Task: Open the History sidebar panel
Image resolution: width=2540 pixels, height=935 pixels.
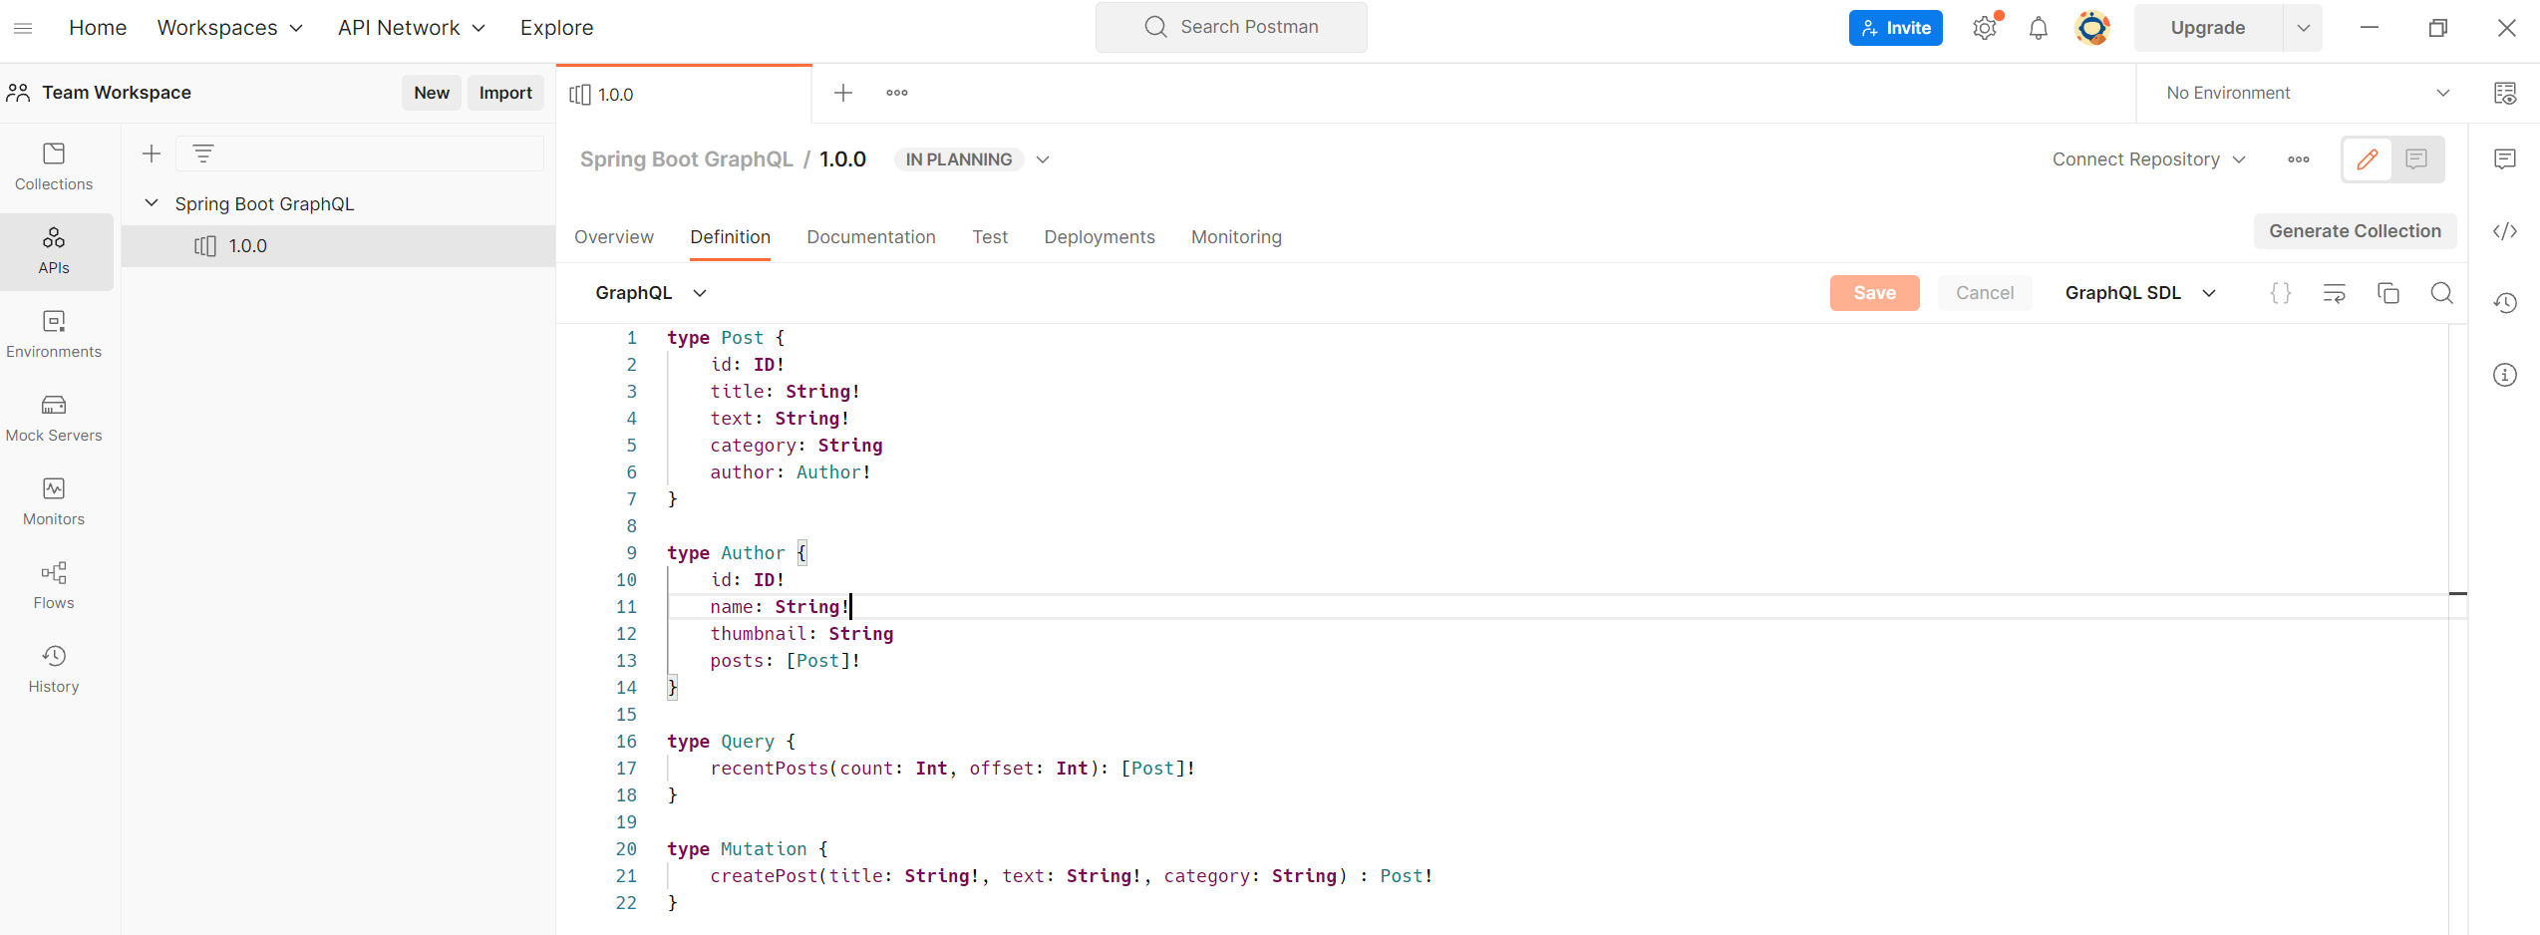Action: pos(54,670)
